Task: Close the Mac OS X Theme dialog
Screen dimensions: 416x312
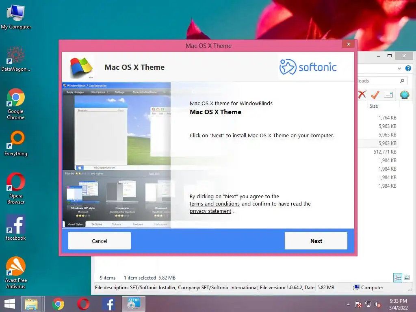Action: coord(348,44)
